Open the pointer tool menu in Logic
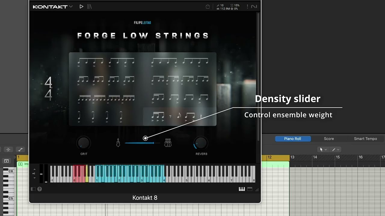This screenshot has height=216, width=385. (323, 149)
